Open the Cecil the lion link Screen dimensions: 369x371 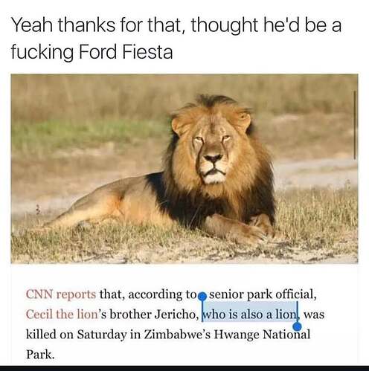[62, 314]
